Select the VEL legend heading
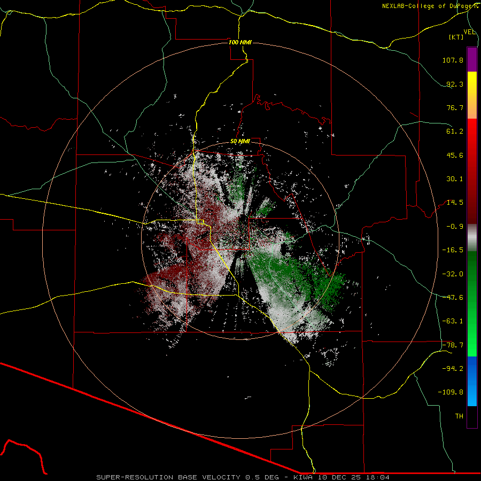 coord(470,32)
